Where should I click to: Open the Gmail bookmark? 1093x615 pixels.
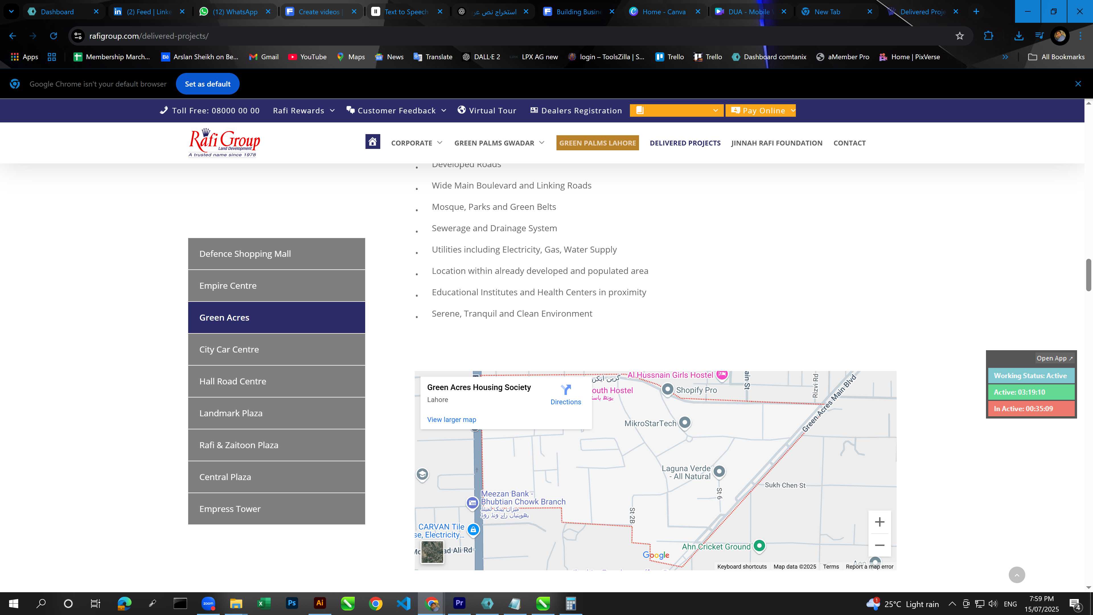click(264, 57)
